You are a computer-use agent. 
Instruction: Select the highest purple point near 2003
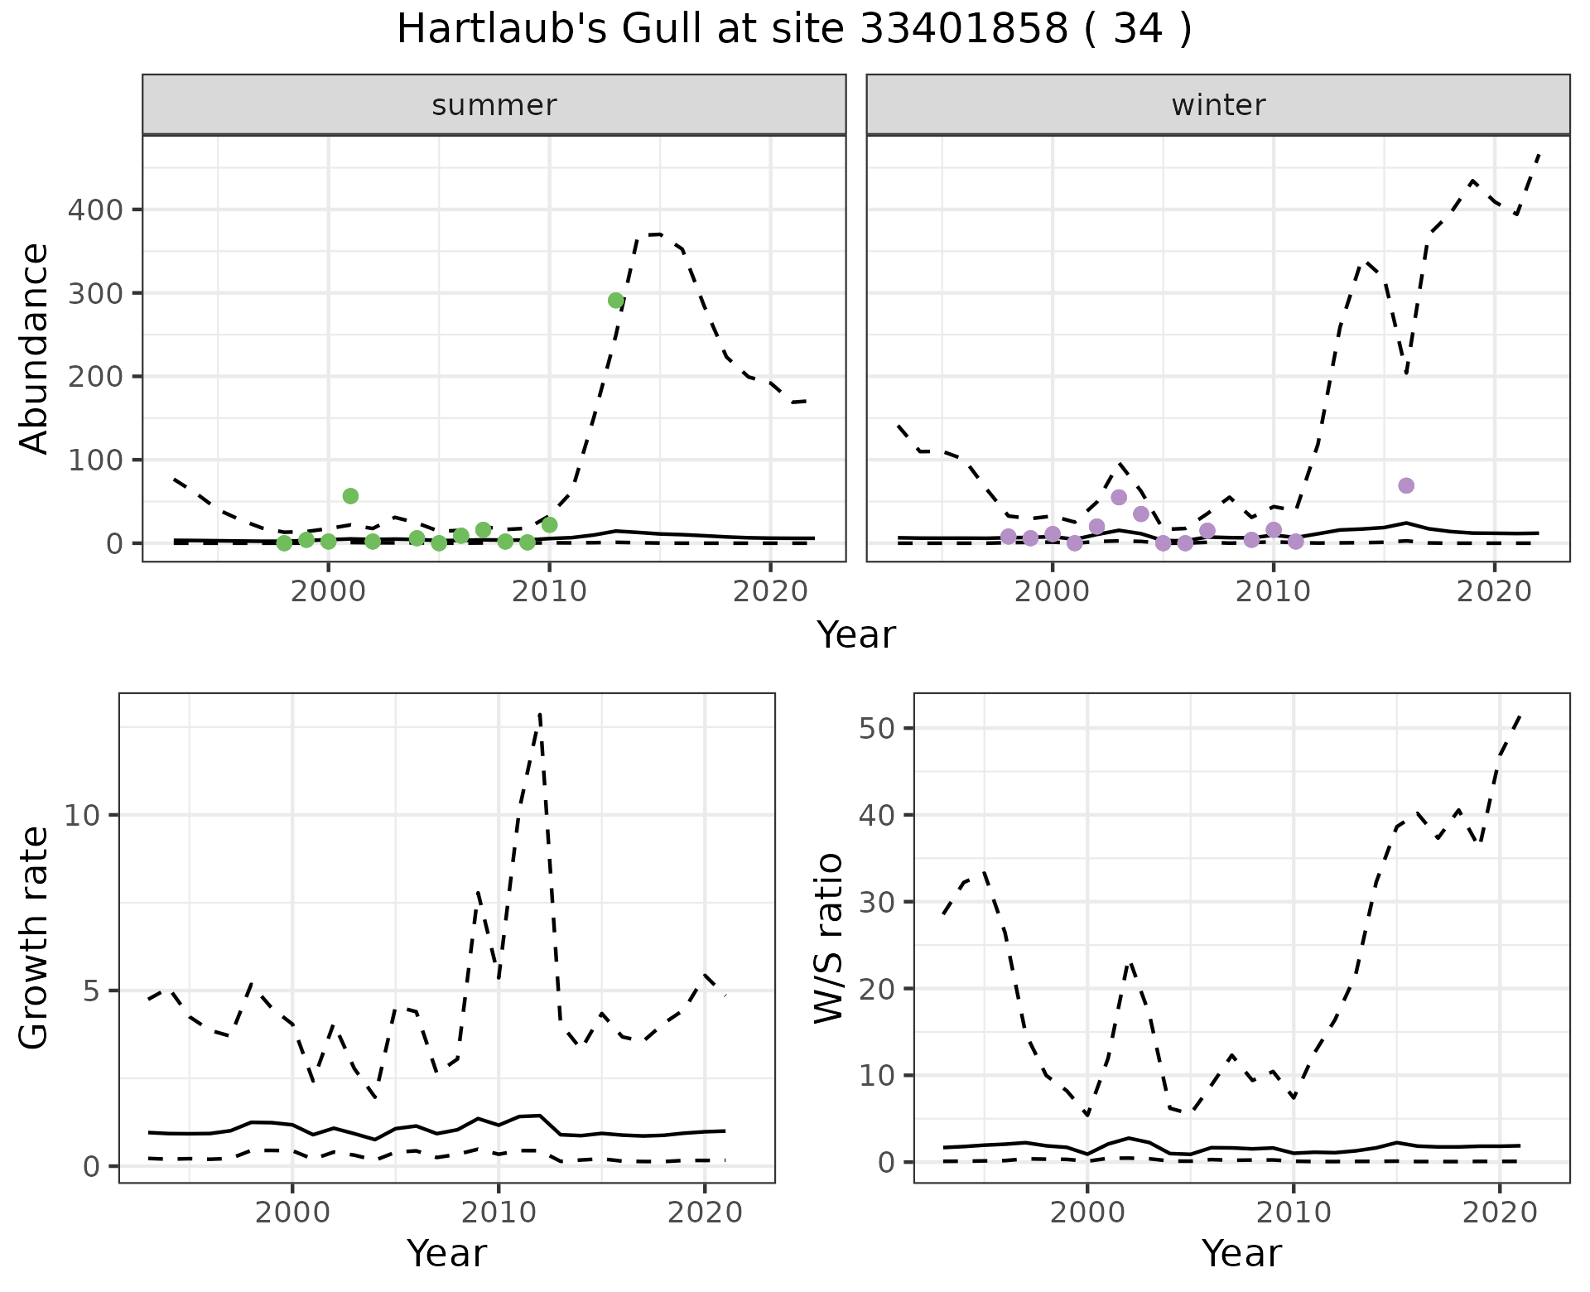coord(1119,497)
